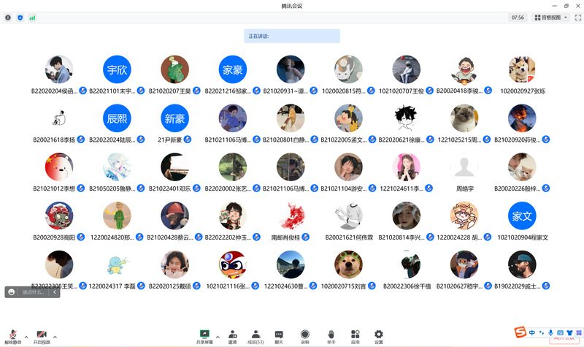Start recording the meeting (录制)
This screenshot has height=347, width=584.
(304, 335)
